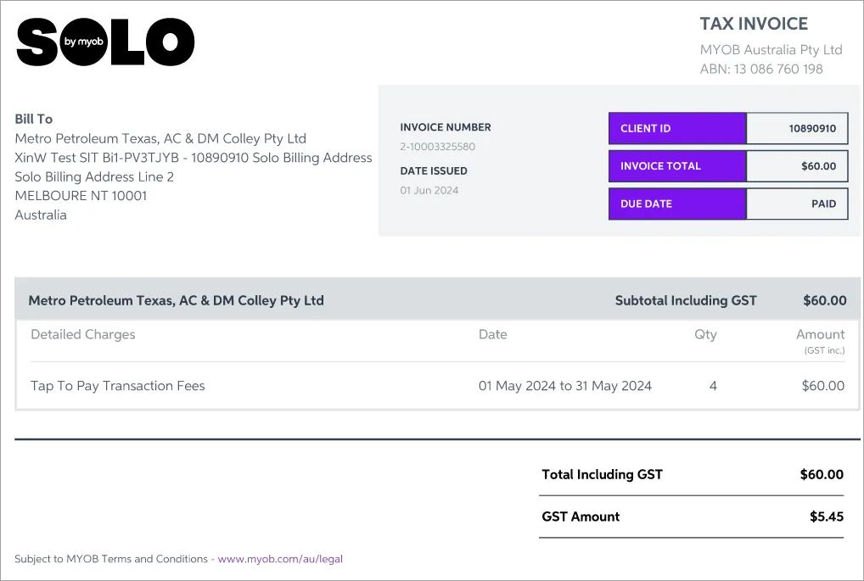Screen dimensions: 864x581
Task: Click the purple CLIENT ID label
Action: coord(676,129)
